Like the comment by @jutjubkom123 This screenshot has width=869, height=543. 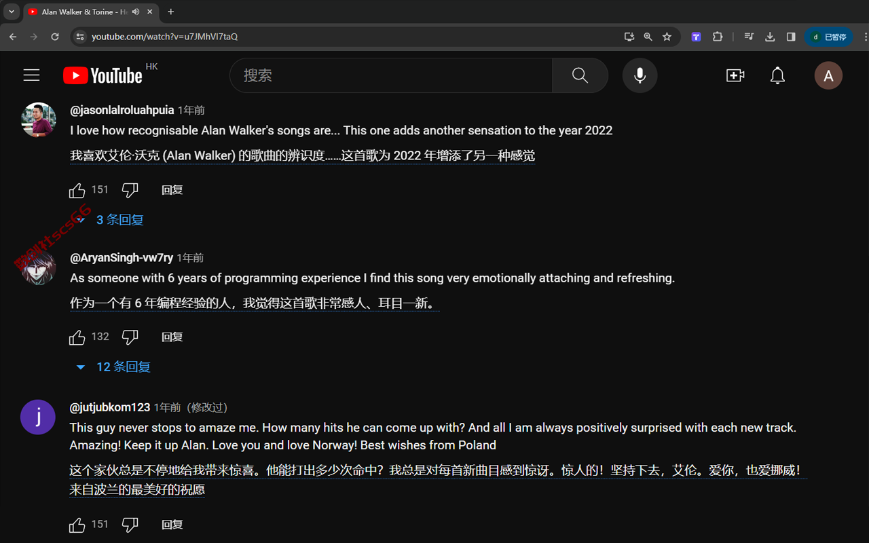pyautogui.click(x=77, y=525)
